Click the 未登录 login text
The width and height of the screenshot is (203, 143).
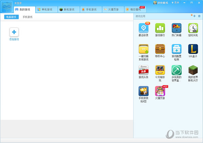pos(18,3)
